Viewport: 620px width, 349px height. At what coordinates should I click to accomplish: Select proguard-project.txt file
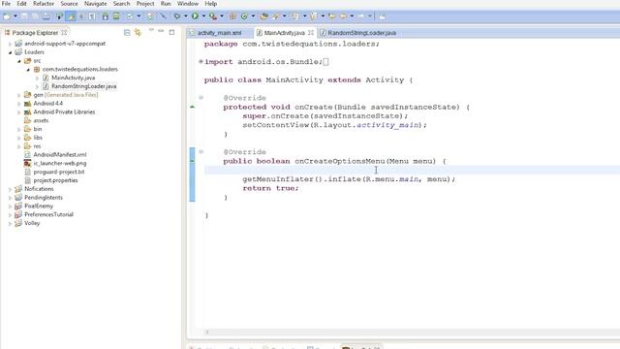[x=58, y=173]
